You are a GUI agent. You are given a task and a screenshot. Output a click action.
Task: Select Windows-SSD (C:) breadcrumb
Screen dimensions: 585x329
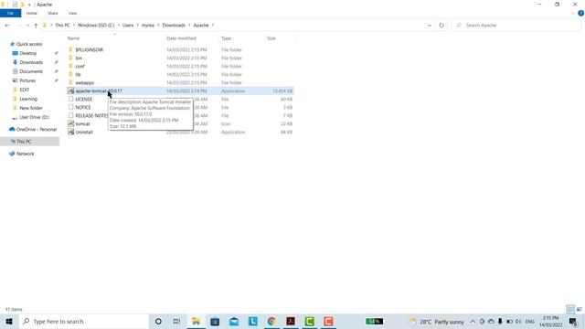click(x=96, y=26)
